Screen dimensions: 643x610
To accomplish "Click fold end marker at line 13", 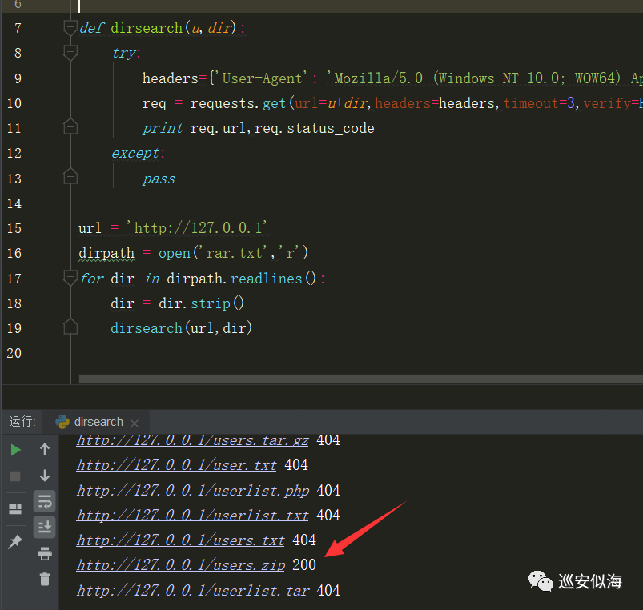I will 70,176.
